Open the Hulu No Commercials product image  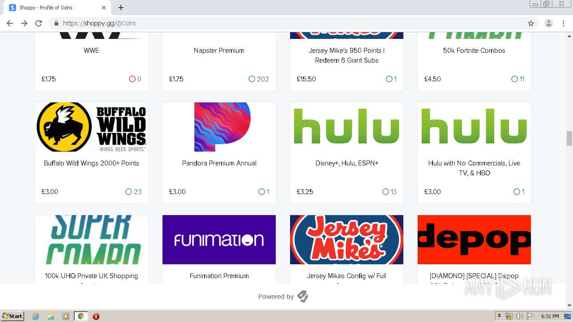tap(474, 127)
